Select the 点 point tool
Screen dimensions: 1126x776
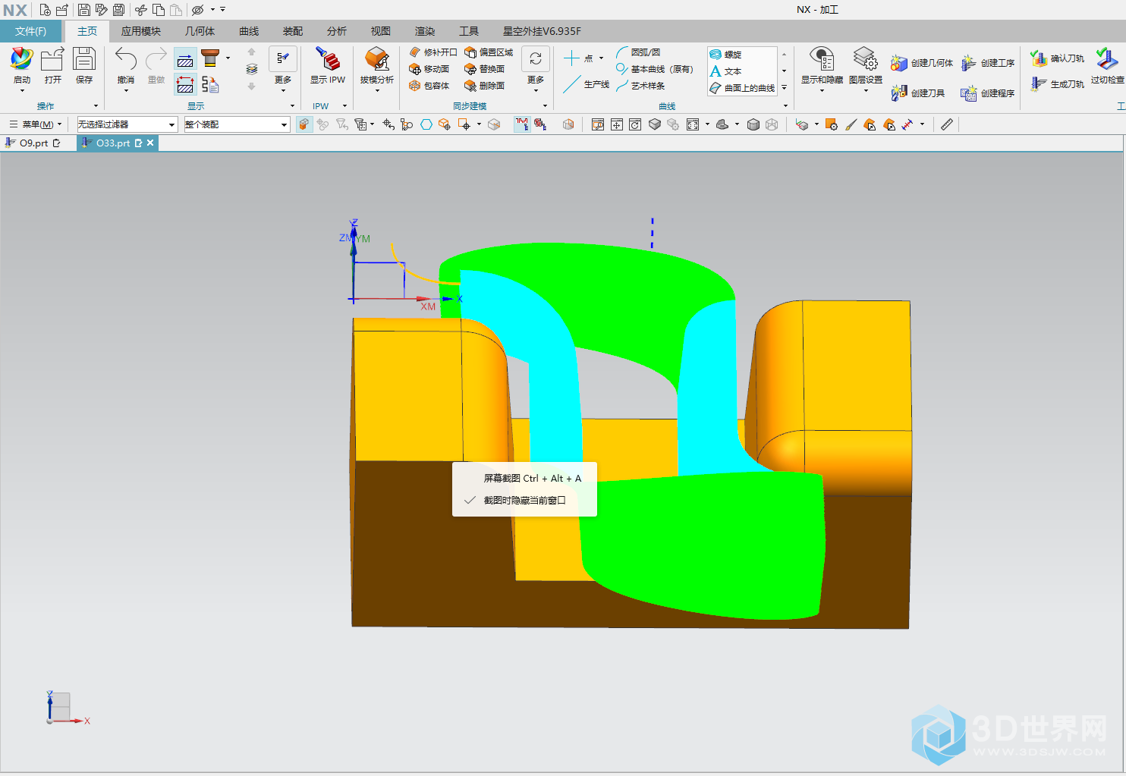578,58
